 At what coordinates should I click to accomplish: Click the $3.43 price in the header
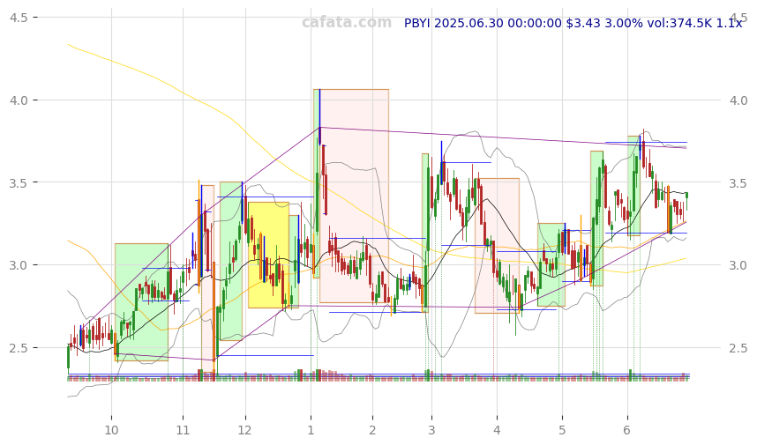584,23
